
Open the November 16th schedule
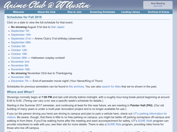[21, 69]
